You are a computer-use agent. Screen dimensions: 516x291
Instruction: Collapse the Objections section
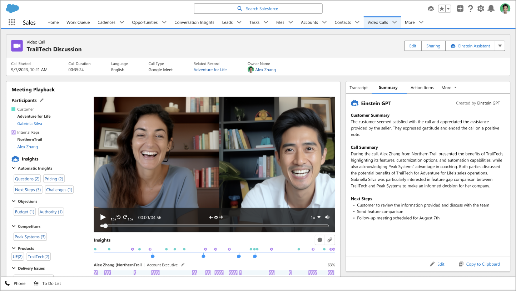click(x=14, y=201)
